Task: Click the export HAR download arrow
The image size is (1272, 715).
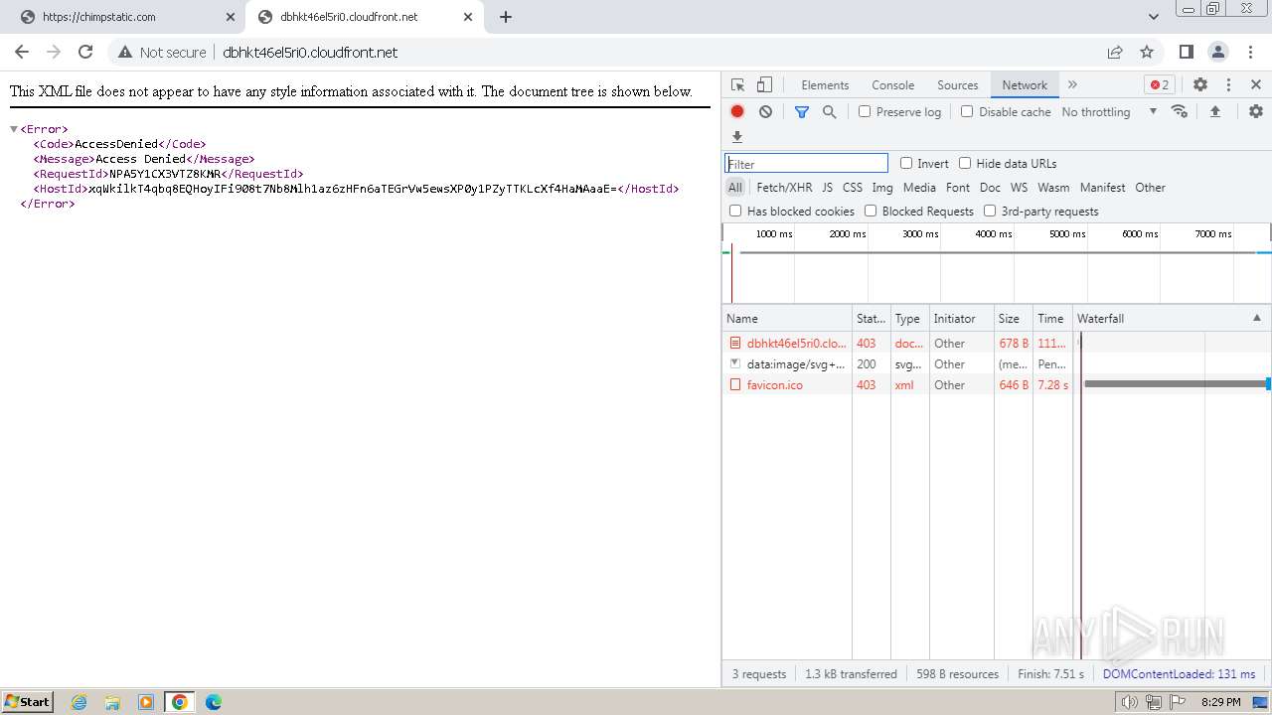Action: tap(737, 137)
